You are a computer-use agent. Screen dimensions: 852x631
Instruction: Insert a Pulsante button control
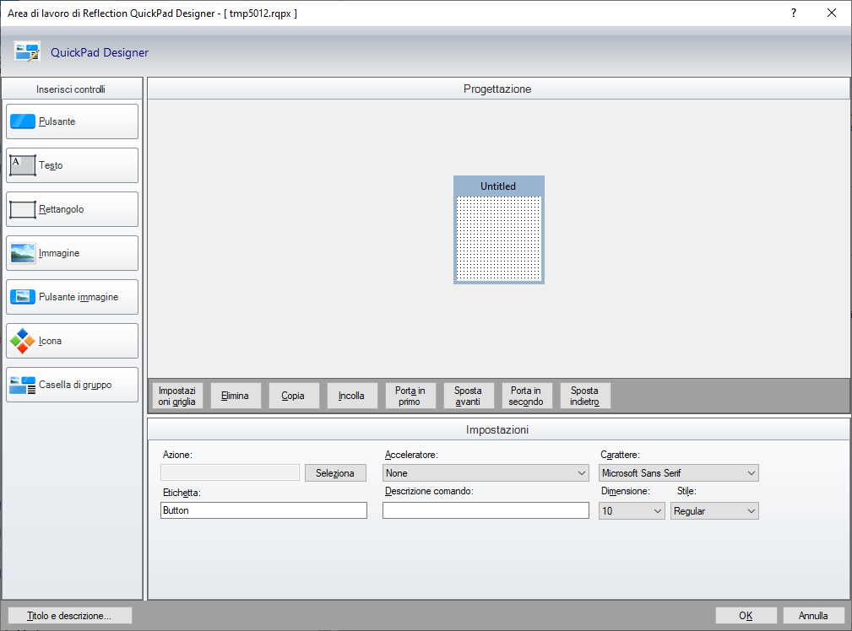tap(72, 121)
